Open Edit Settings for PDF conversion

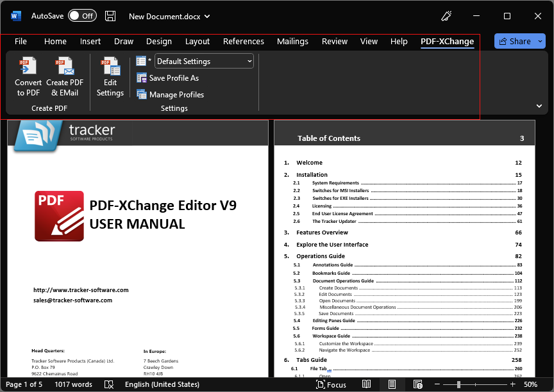[x=110, y=77]
